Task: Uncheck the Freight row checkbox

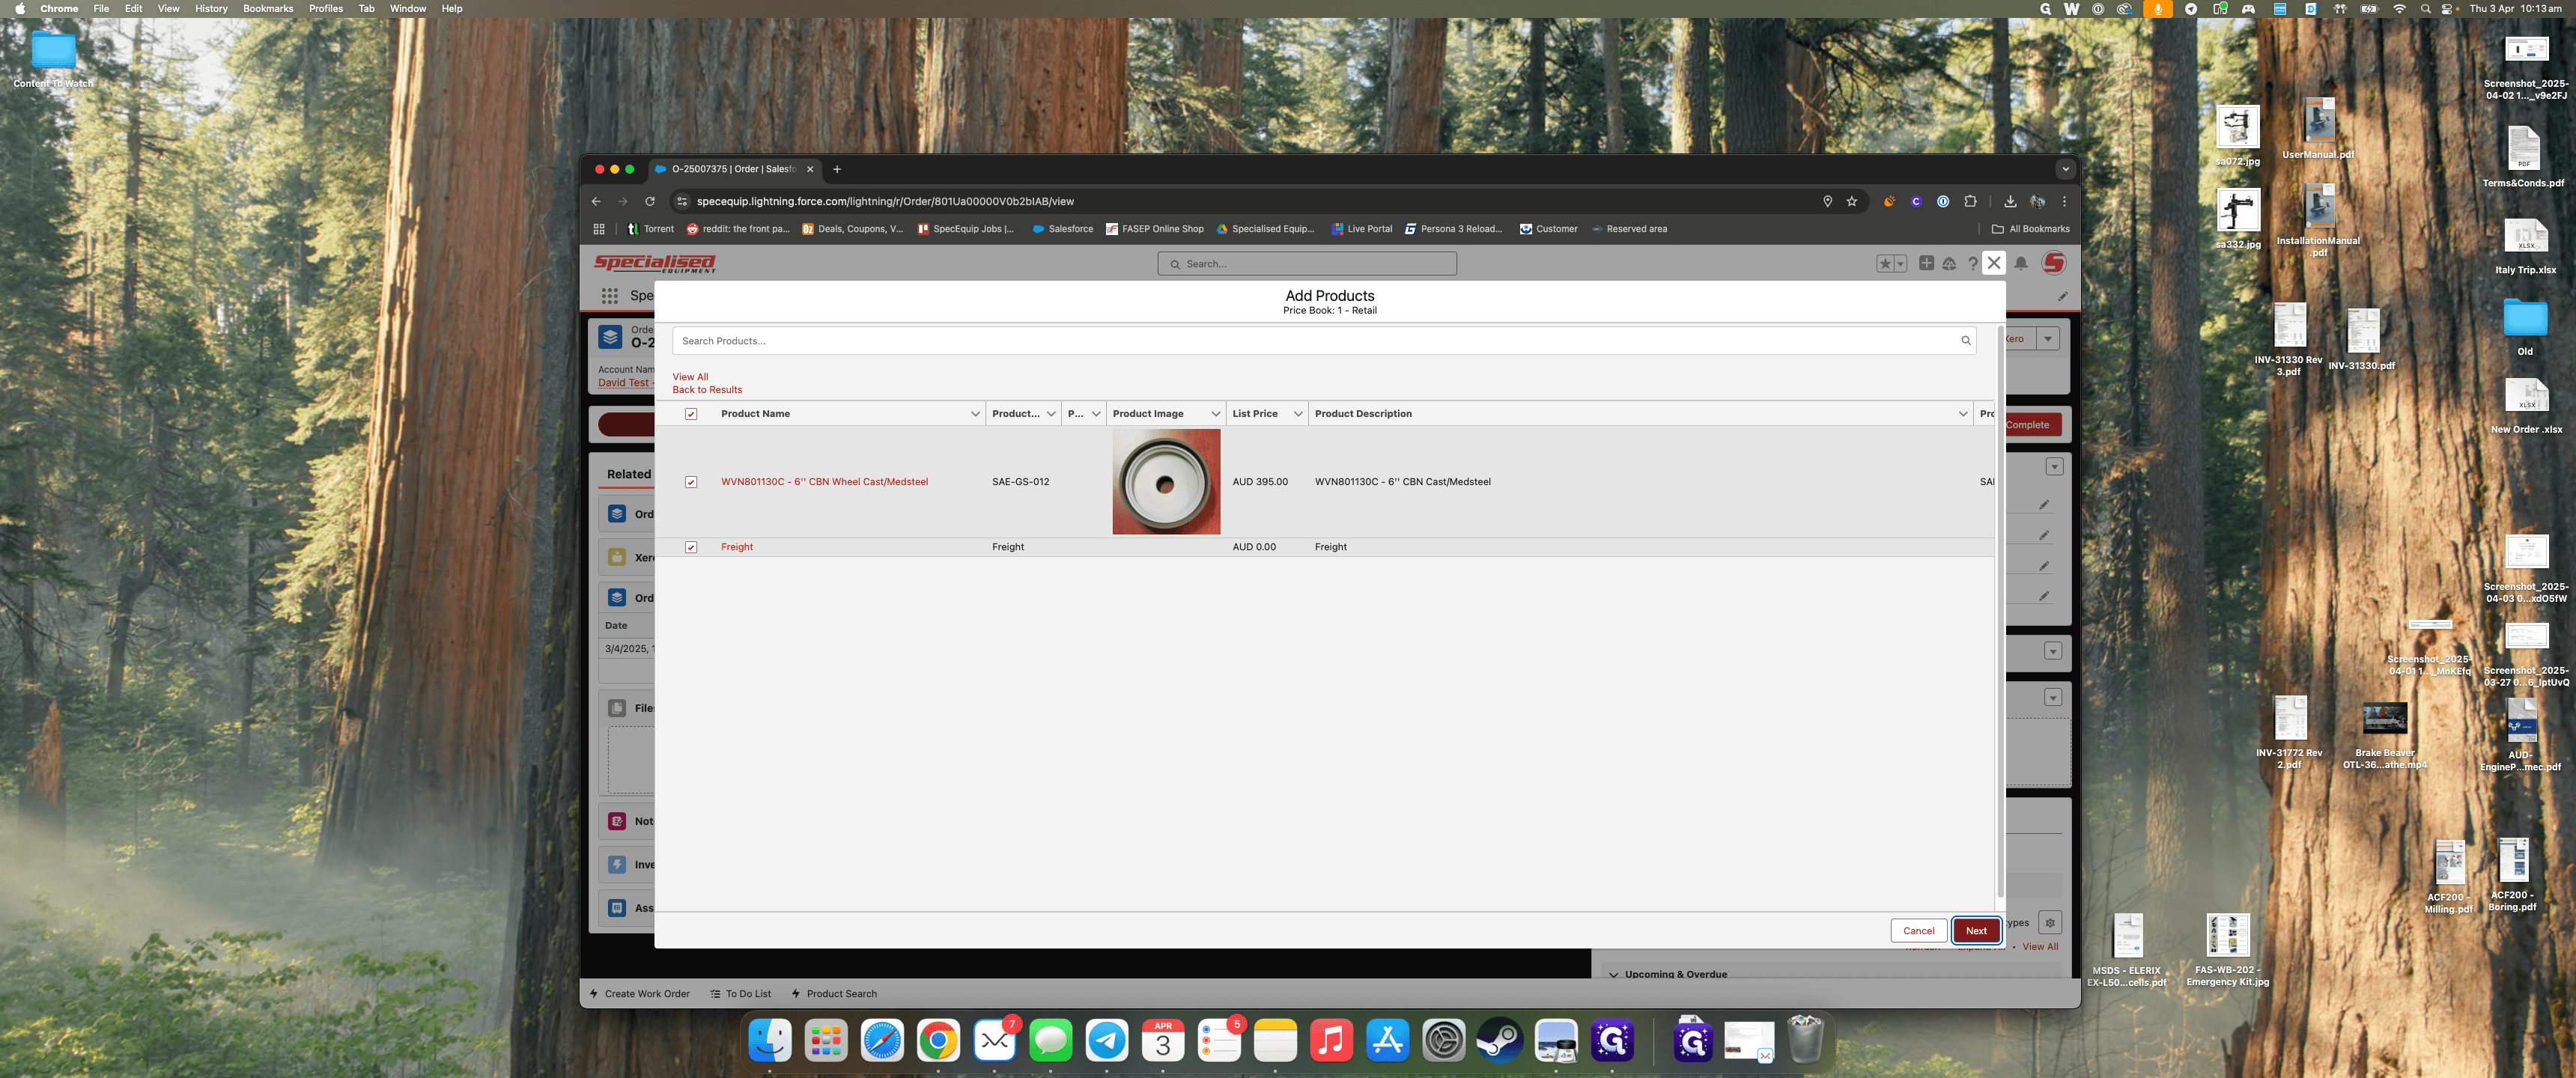Action: [x=691, y=547]
